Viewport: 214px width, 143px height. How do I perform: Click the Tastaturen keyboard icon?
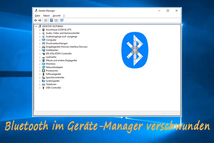point(44,84)
